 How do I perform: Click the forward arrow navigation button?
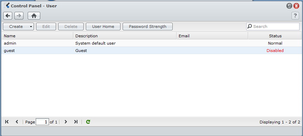[x=19, y=16]
